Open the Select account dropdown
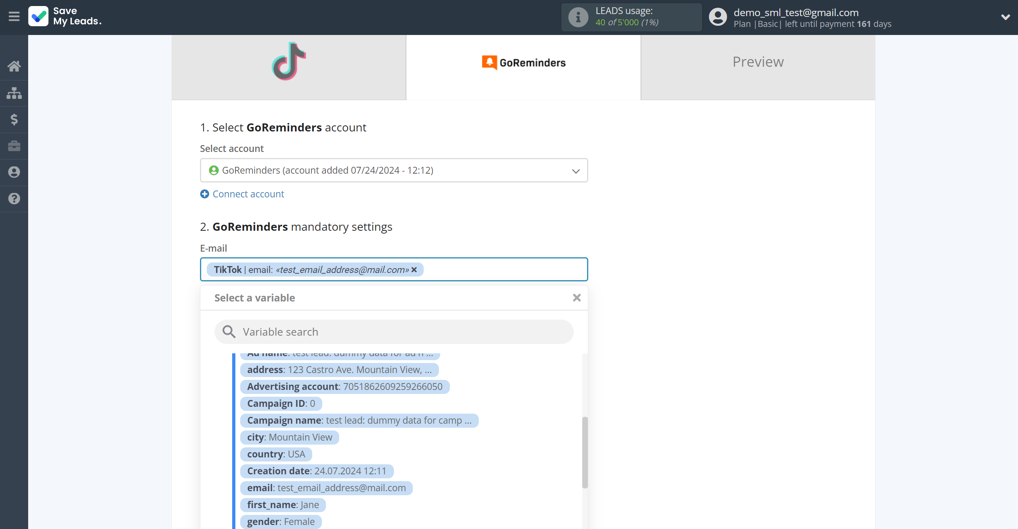1018x529 pixels. click(394, 170)
